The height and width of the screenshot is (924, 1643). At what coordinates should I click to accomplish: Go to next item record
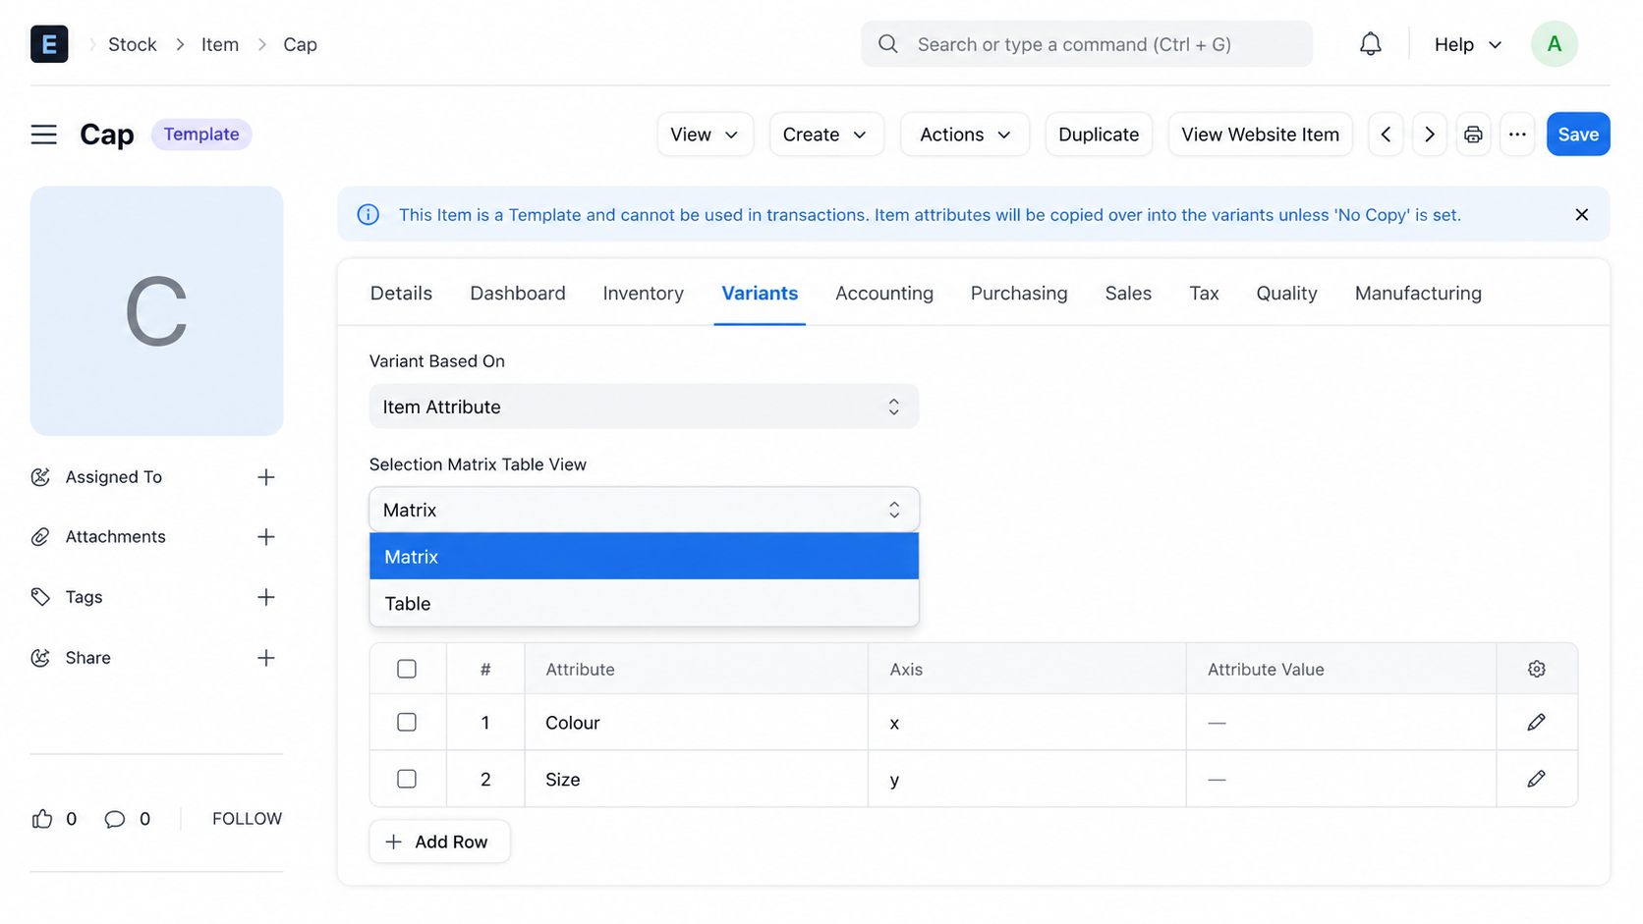pyautogui.click(x=1430, y=135)
